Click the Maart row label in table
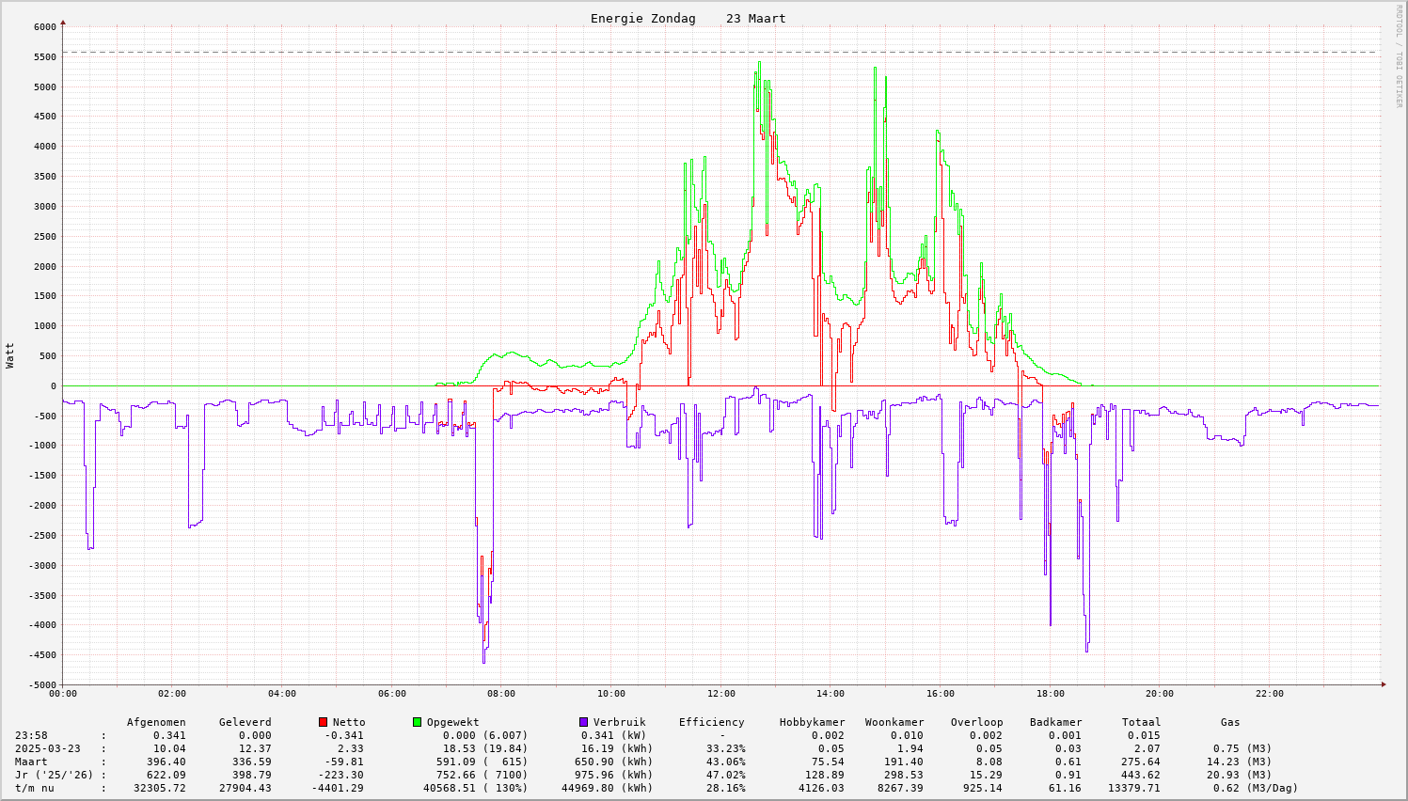 (31, 762)
